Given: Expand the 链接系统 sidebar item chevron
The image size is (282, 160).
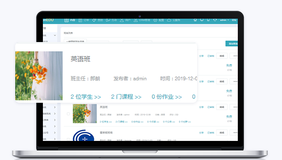Looking at the screenshot, I should 55,114.
